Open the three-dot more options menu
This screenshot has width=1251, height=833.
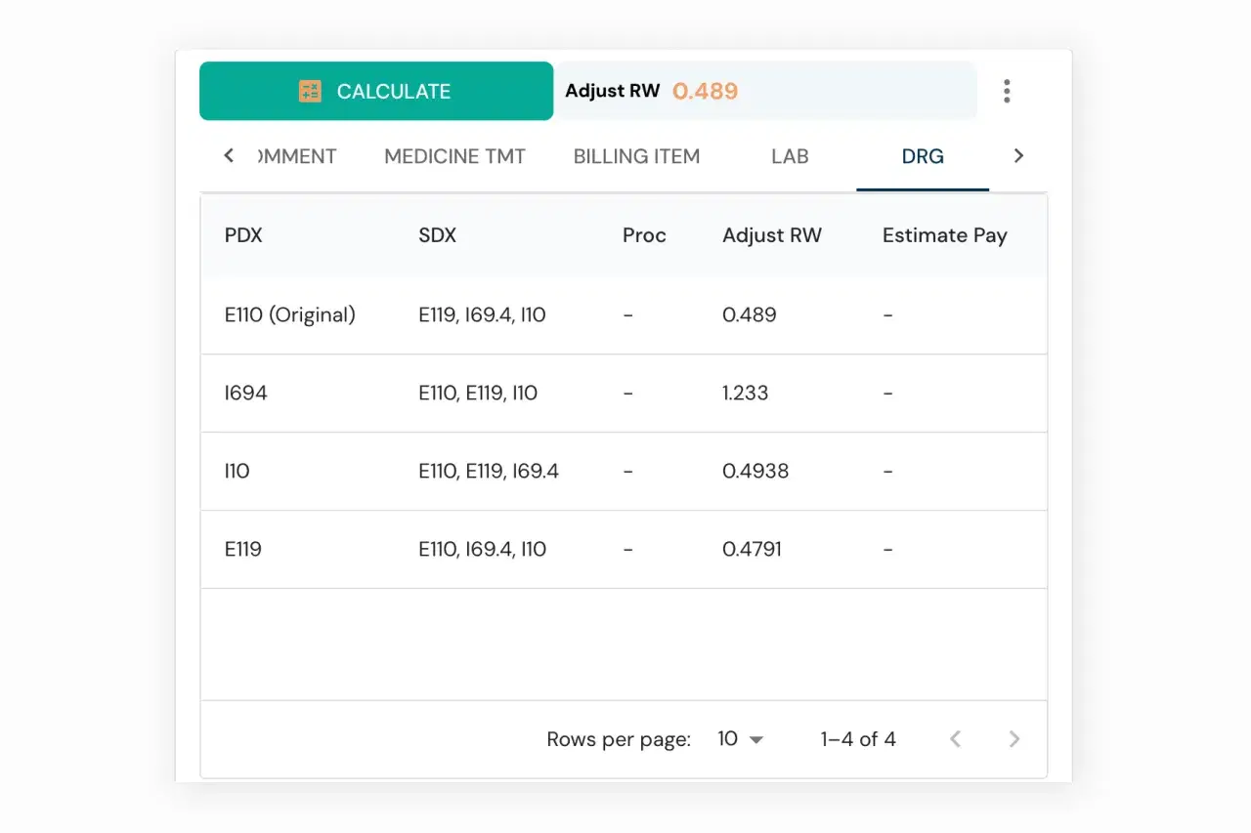click(x=1006, y=92)
